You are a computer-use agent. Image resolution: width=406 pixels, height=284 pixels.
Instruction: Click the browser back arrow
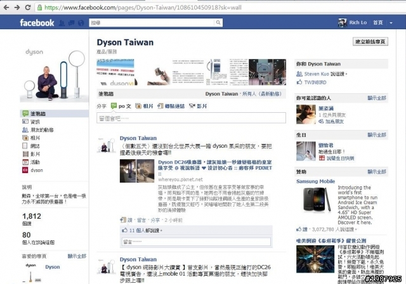[x=6, y=8]
